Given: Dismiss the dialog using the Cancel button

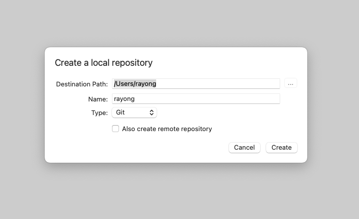Looking at the screenshot, I should coord(245,148).
